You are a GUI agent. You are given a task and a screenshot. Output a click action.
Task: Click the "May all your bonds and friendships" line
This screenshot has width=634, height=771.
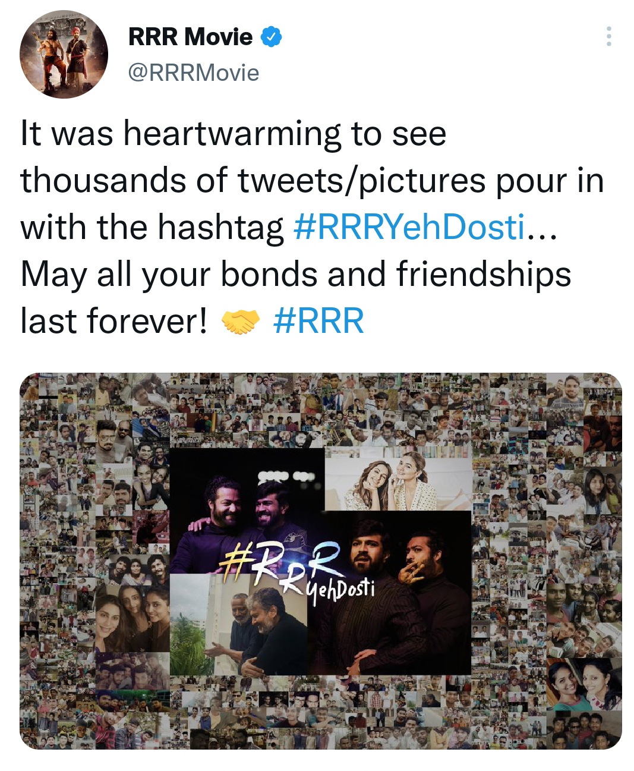[x=295, y=275]
